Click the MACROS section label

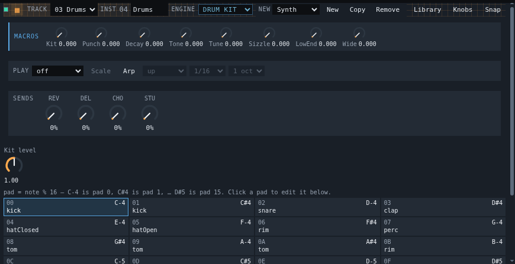pos(26,36)
